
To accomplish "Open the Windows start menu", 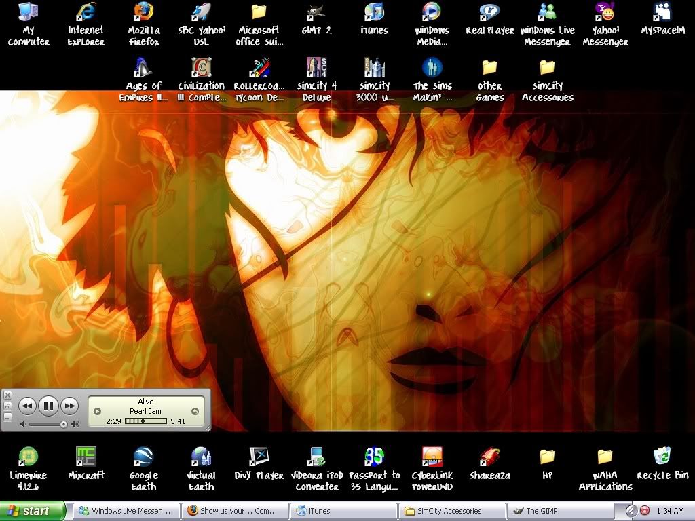I will (x=33, y=511).
